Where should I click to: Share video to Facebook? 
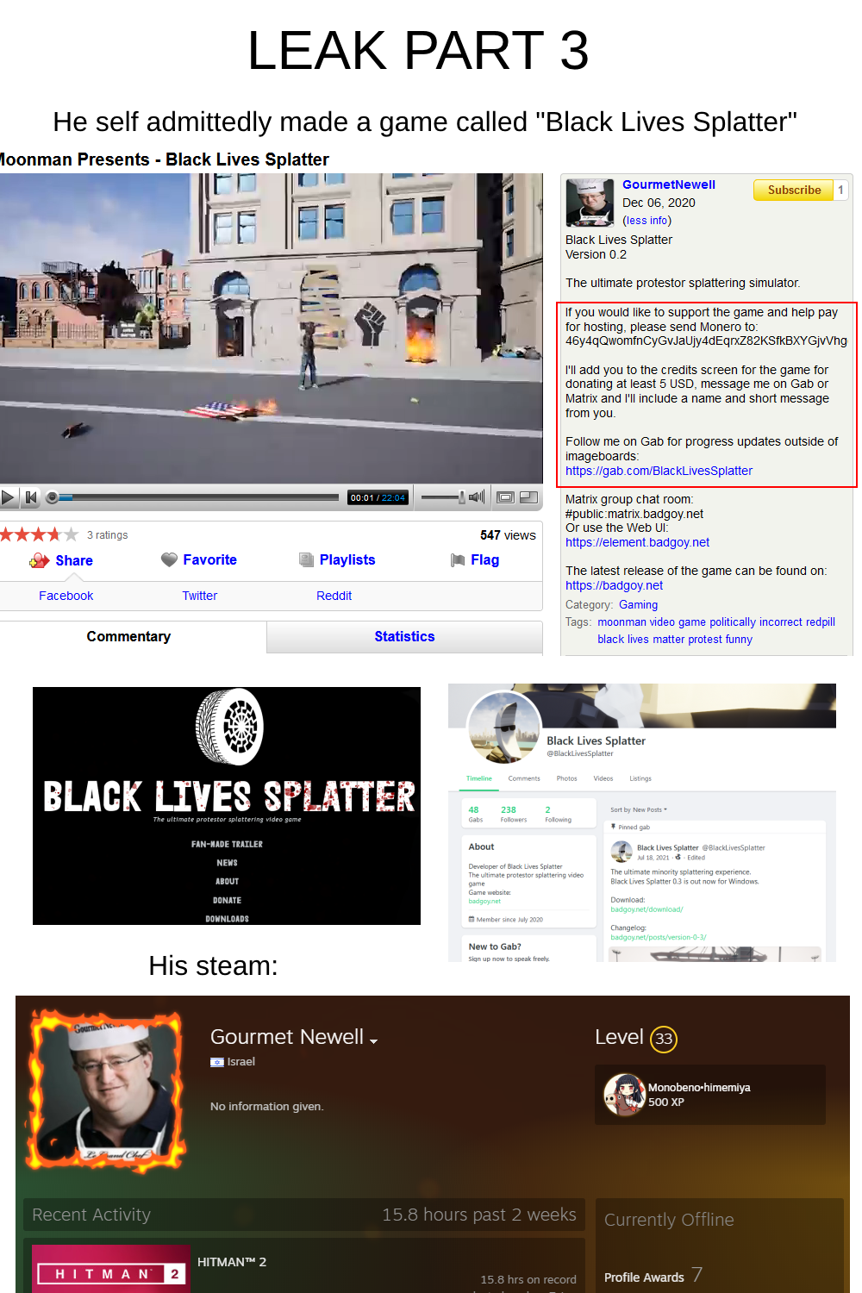click(x=66, y=596)
